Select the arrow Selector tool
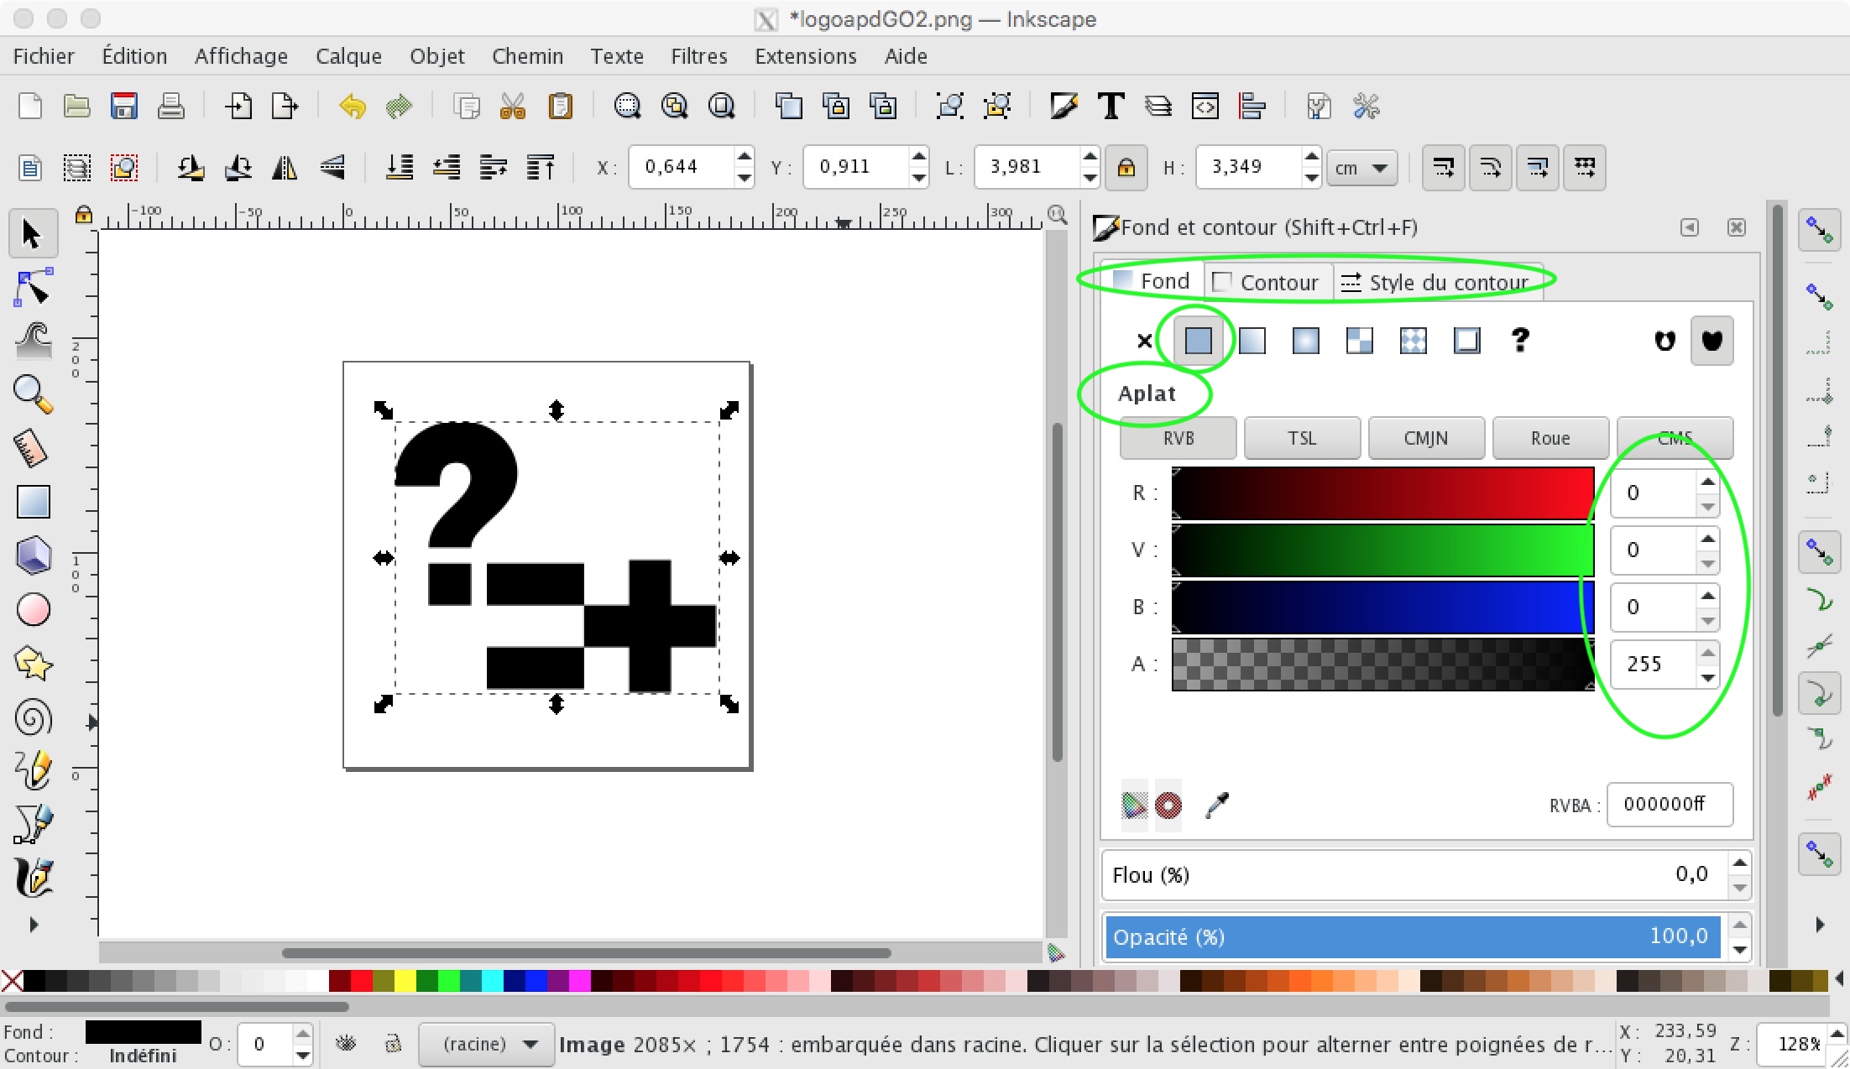 click(x=33, y=234)
